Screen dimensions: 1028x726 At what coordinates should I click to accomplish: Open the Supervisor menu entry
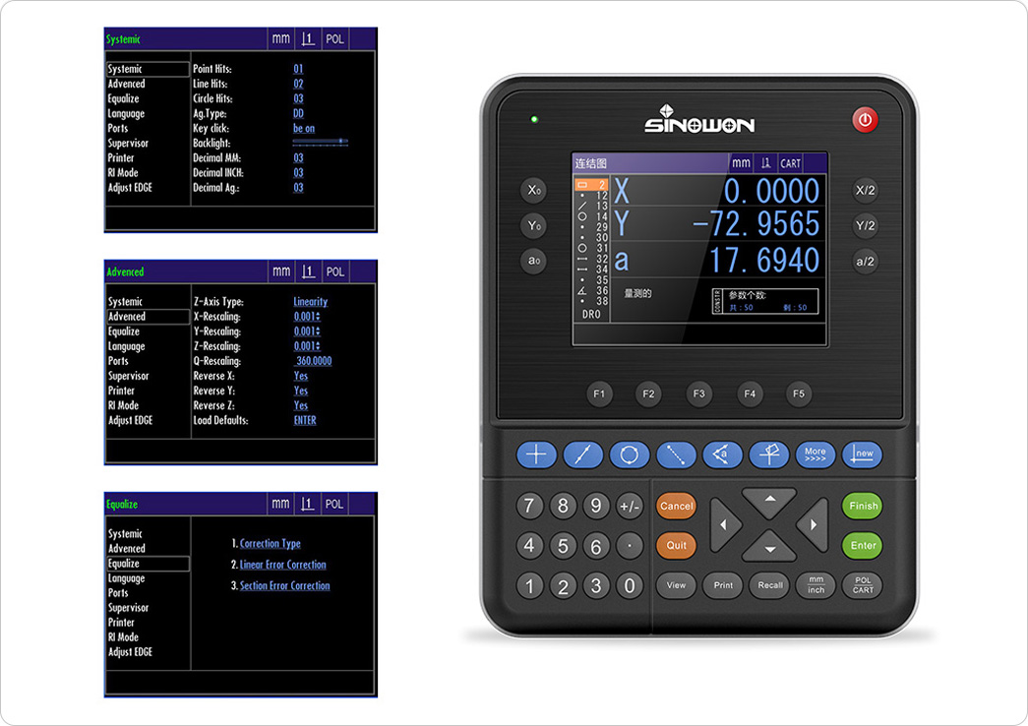point(129,143)
